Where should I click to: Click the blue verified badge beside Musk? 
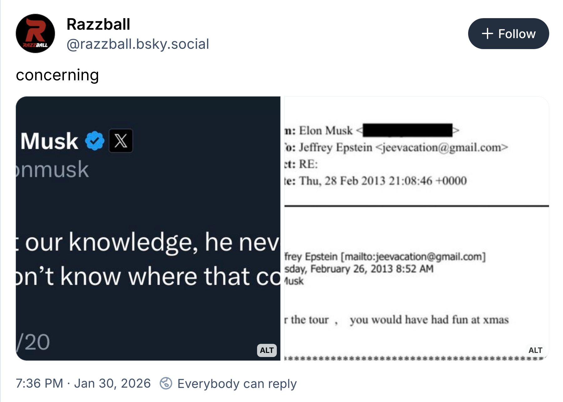95,141
